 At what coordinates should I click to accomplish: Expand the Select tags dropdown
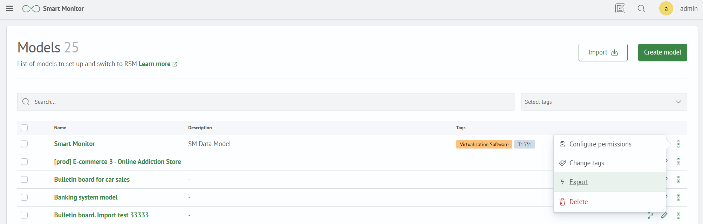(604, 102)
